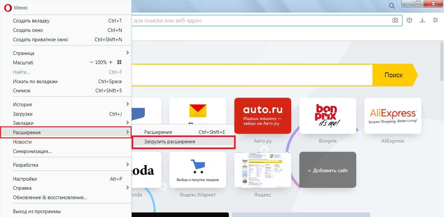
Task: Click the Меню title text
Action: pos(20,8)
